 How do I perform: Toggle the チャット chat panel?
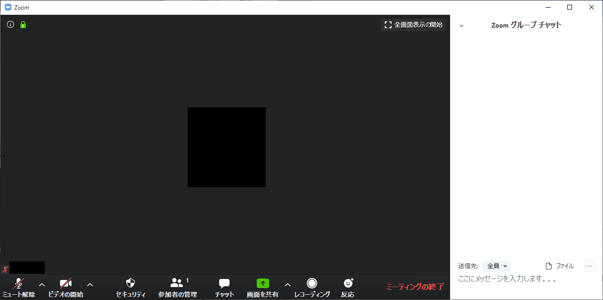point(224,288)
